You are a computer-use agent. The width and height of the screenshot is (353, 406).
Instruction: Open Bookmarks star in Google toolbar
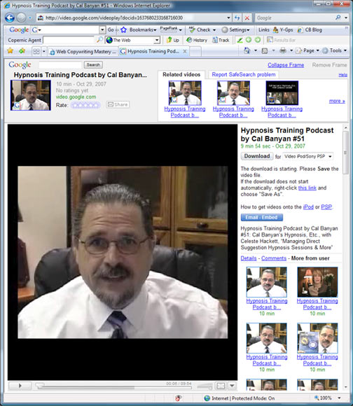click(x=123, y=30)
